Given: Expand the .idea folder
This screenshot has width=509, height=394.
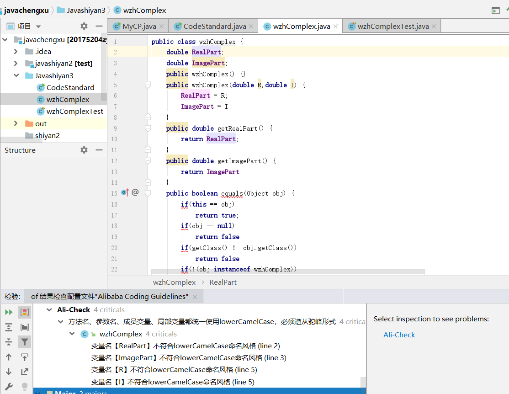Looking at the screenshot, I should (16, 51).
